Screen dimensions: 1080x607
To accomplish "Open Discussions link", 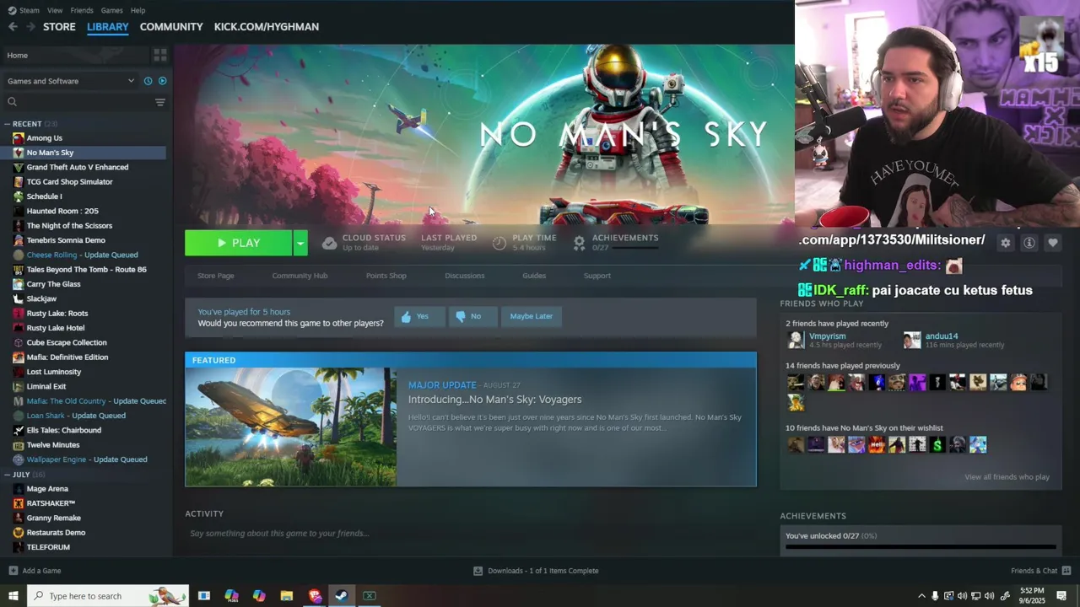I will tap(465, 276).
